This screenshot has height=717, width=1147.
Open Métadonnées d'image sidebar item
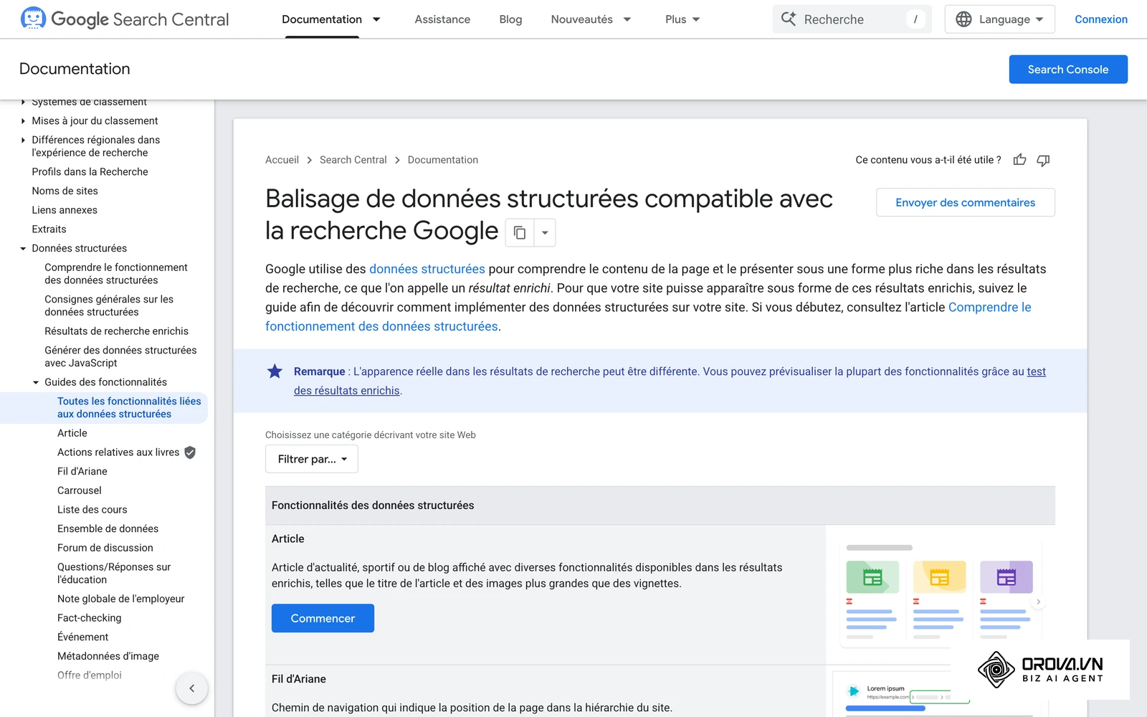coord(108,656)
